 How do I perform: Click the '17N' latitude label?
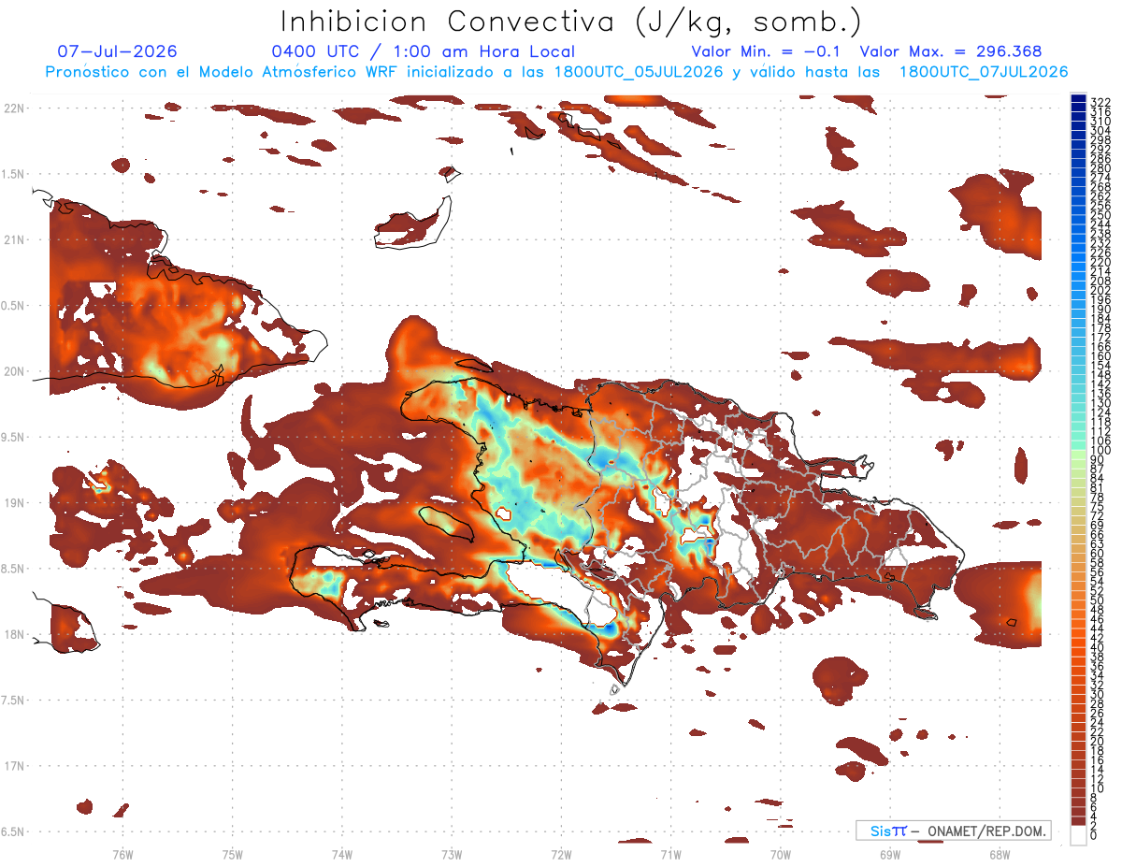(13, 766)
